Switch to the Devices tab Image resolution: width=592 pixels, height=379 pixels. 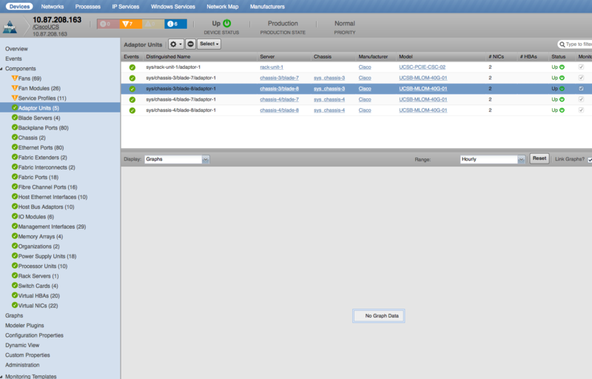pos(19,7)
